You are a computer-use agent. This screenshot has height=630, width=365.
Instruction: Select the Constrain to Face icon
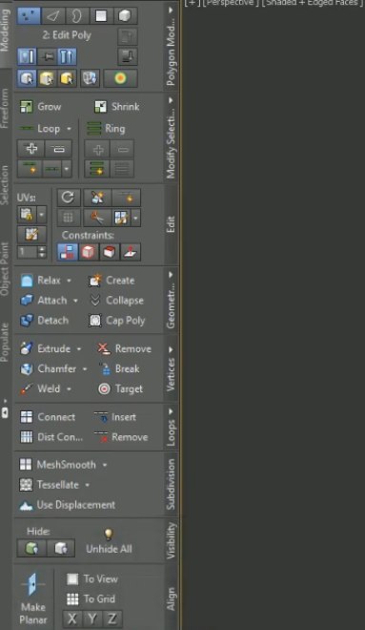[109, 252]
